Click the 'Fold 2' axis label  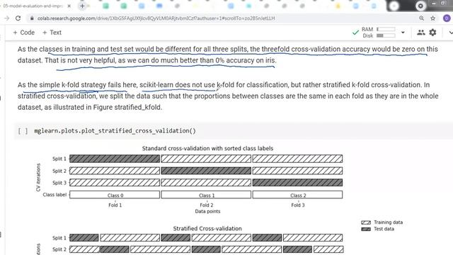[x=206, y=205]
